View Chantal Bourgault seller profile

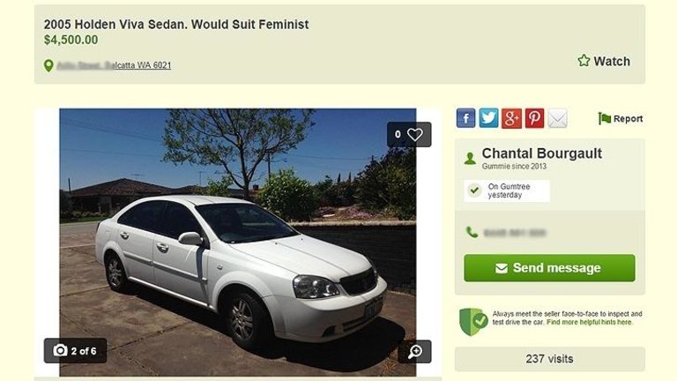coord(541,153)
